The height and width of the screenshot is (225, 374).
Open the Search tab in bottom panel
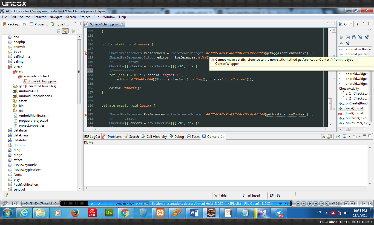click(x=131, y=136)
